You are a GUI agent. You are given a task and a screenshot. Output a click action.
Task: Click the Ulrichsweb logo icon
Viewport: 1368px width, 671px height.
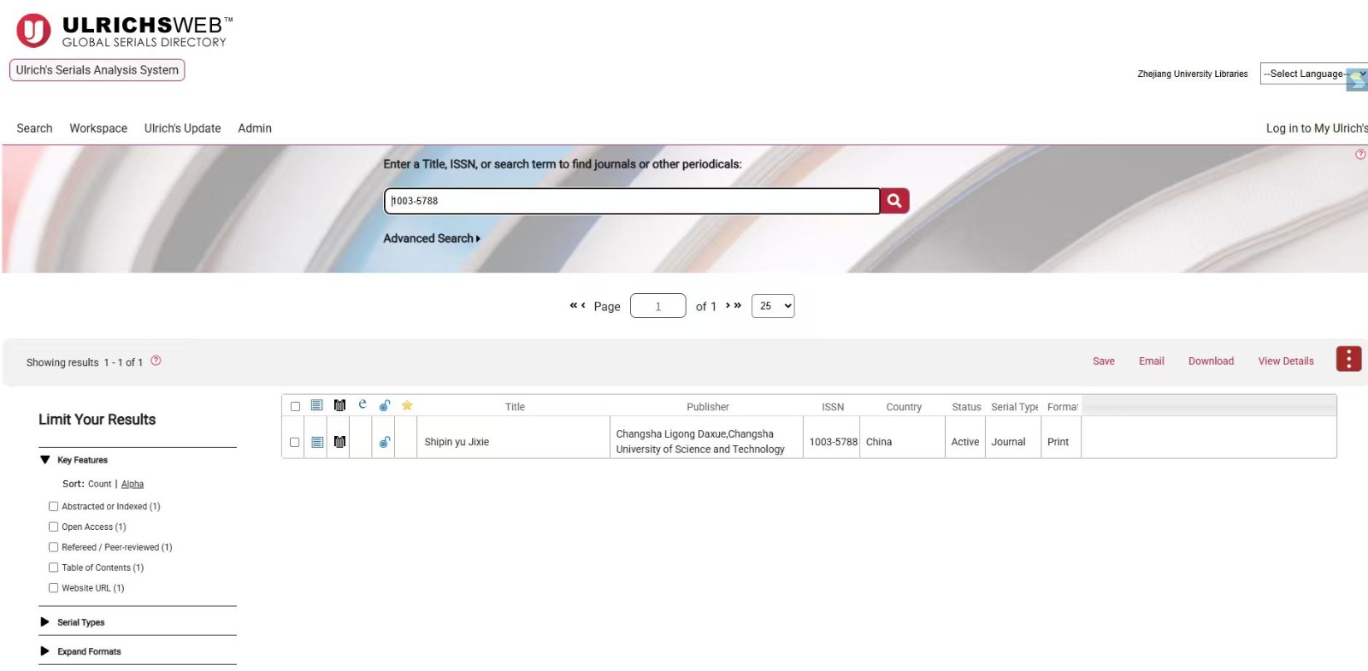click(x=33, y=31)
